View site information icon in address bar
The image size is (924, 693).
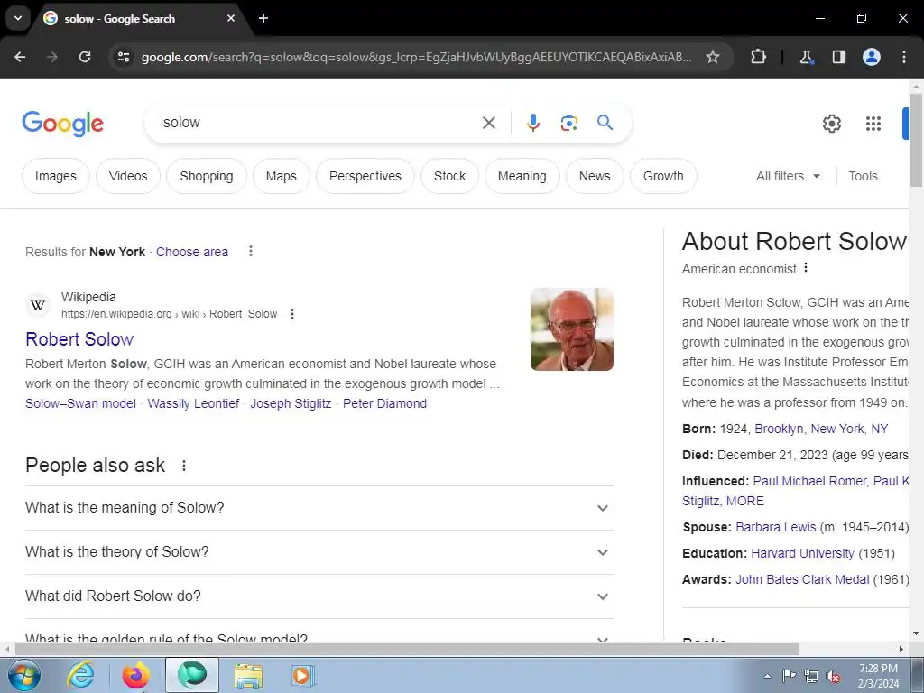pyautogui.click(x=124, y=57)
